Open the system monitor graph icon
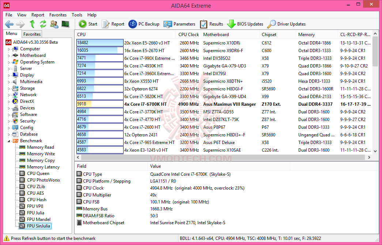 coord(65,24)
